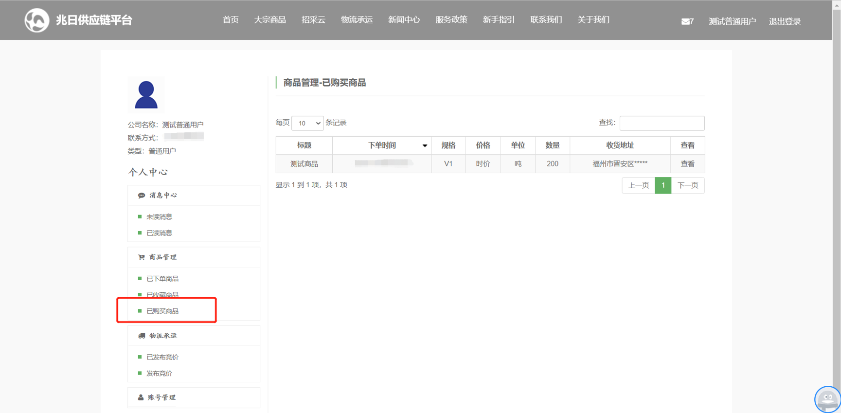This screenshot has width=841, height=413.
Task: Open 服务政策 in top navigation
Action: (x=451, y=20)
